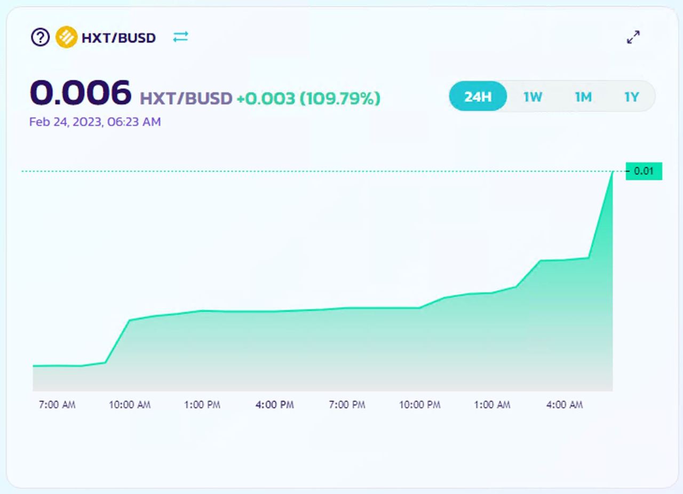The width and height of the screenshot is (683, 494).
Task: Click the 0.006 price value
Action: [80, 92]
